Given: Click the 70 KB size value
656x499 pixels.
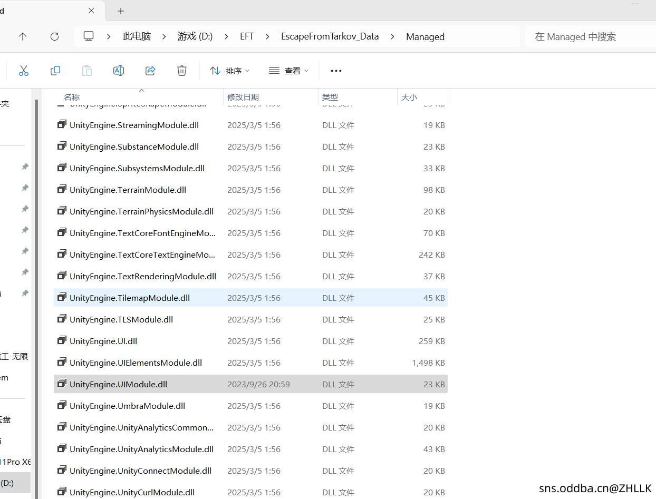Looking at the screenshot, I should [x=434, y=233].
